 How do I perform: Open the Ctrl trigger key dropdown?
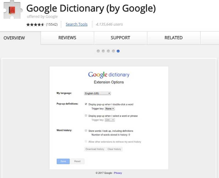click(110, 120)
